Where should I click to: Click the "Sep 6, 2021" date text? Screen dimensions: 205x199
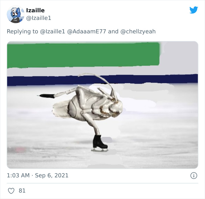[x=52, y=176]
